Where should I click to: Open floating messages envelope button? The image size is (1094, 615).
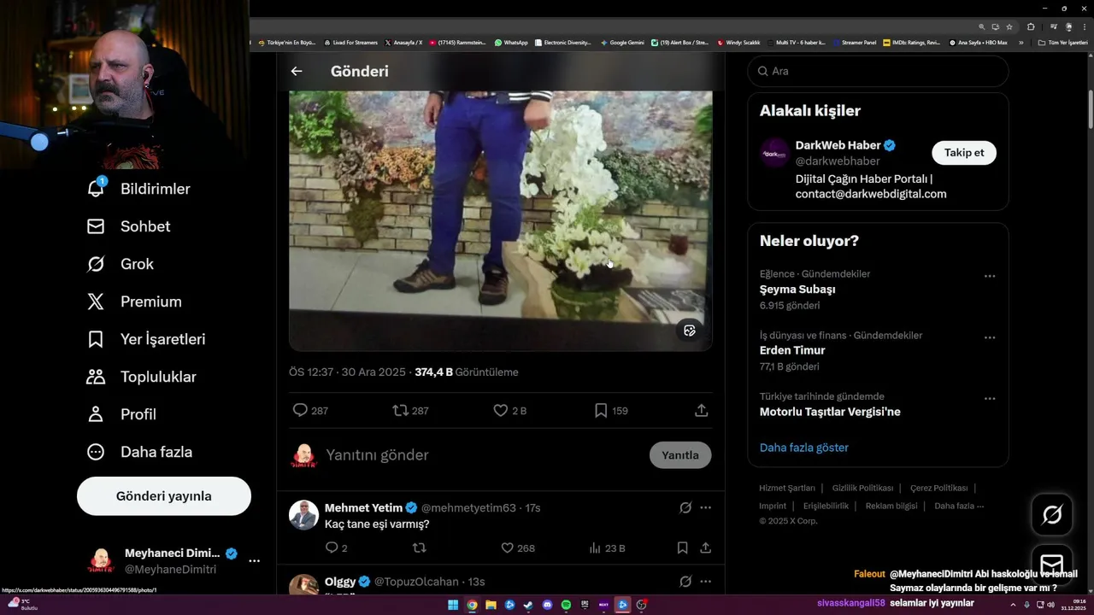pyautogui.click(x=1052, y=565)
